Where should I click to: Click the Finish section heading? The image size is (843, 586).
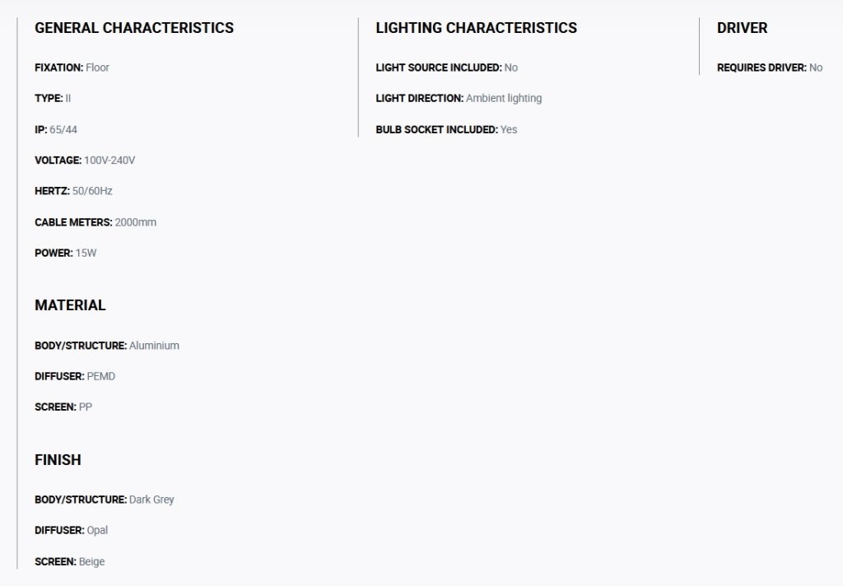58,460
